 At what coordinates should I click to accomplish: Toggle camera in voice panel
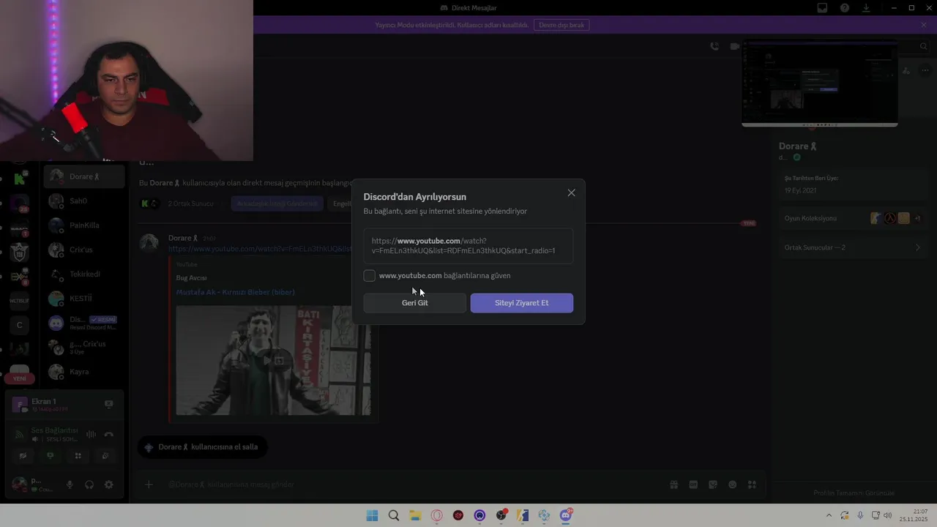click(x=23, y=456)
